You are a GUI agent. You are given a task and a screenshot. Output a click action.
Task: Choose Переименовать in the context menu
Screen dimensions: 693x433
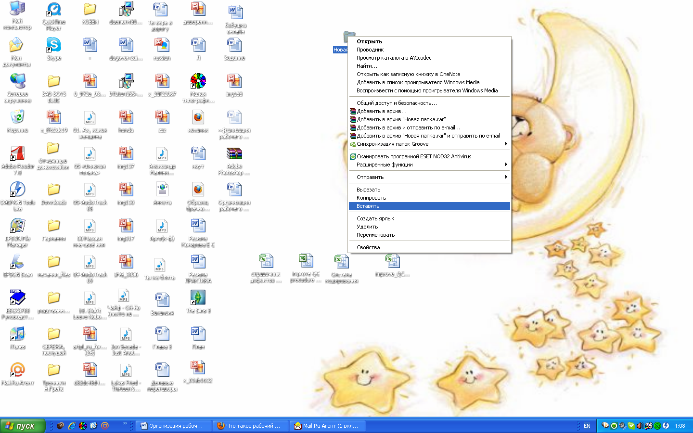[429, 235]
